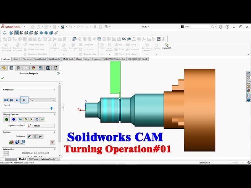This screenshot has height=188, width=251.
Task: Toggle the blue circle display option
Action: pos(14,119)
